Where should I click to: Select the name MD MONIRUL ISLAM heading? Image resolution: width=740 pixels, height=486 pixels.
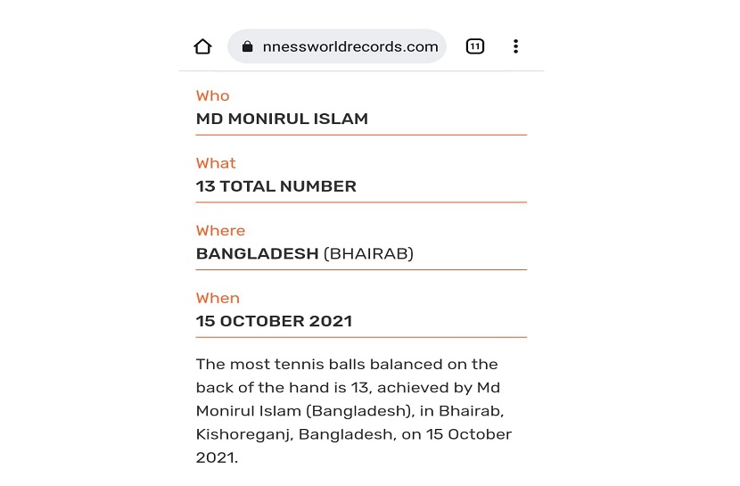point(282,119)
